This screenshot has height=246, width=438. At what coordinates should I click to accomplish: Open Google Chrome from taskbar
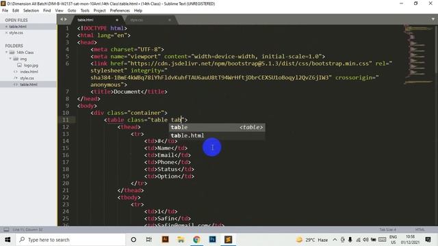pos(196,240)
